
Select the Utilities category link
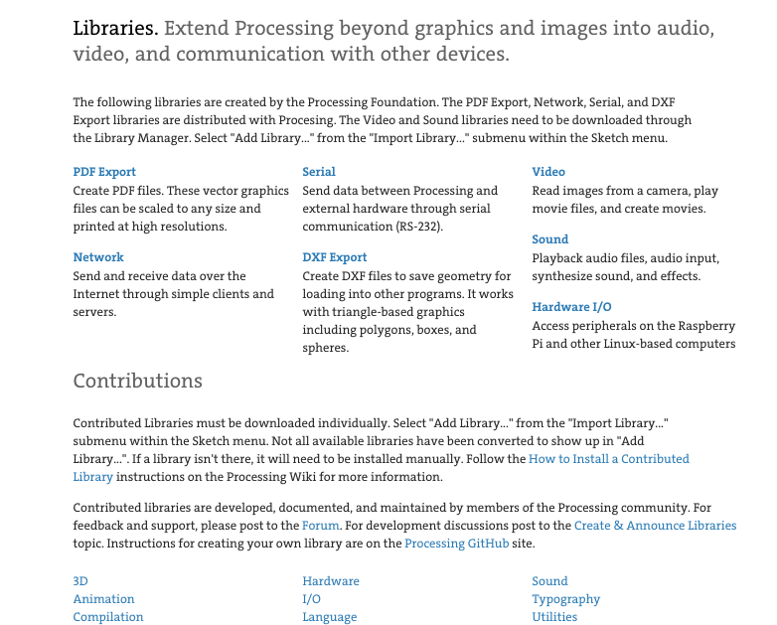554,617
